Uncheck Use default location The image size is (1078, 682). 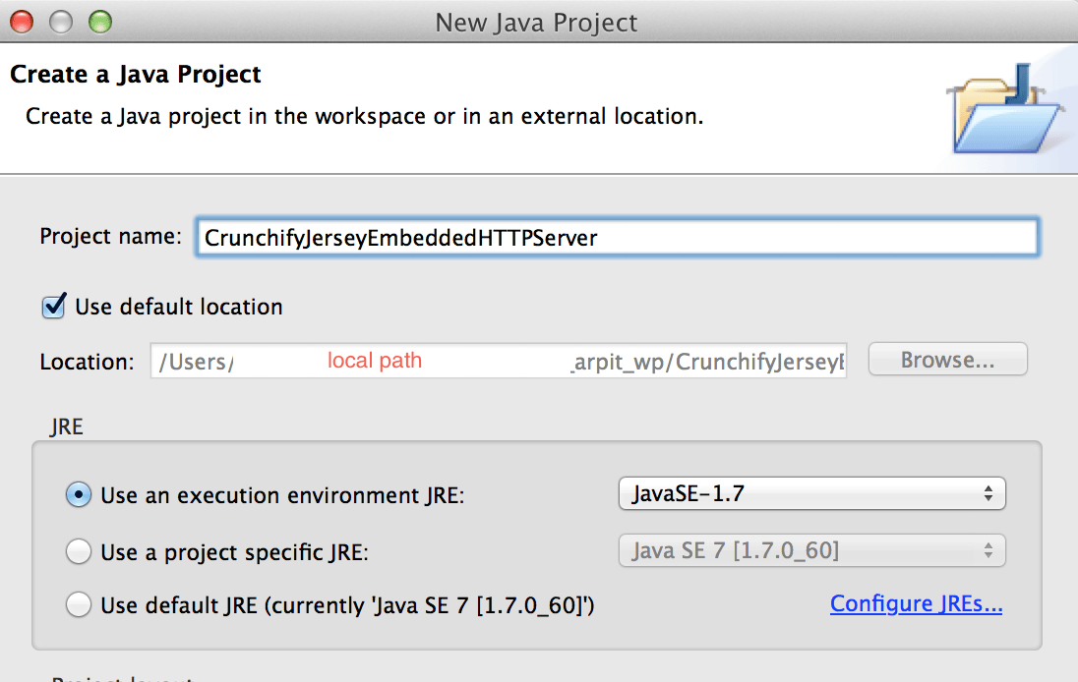[53, 307]
